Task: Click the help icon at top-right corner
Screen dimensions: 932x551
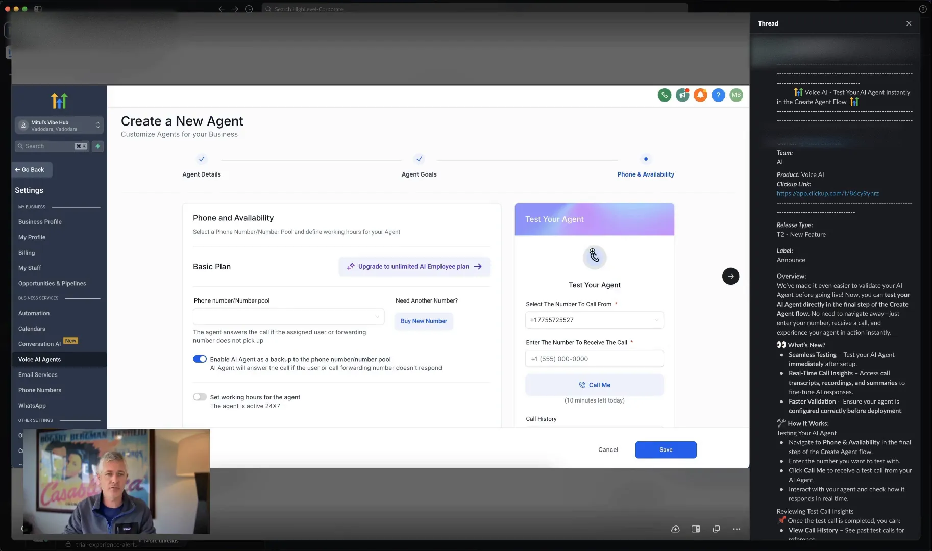Action: tap(923, 9)
